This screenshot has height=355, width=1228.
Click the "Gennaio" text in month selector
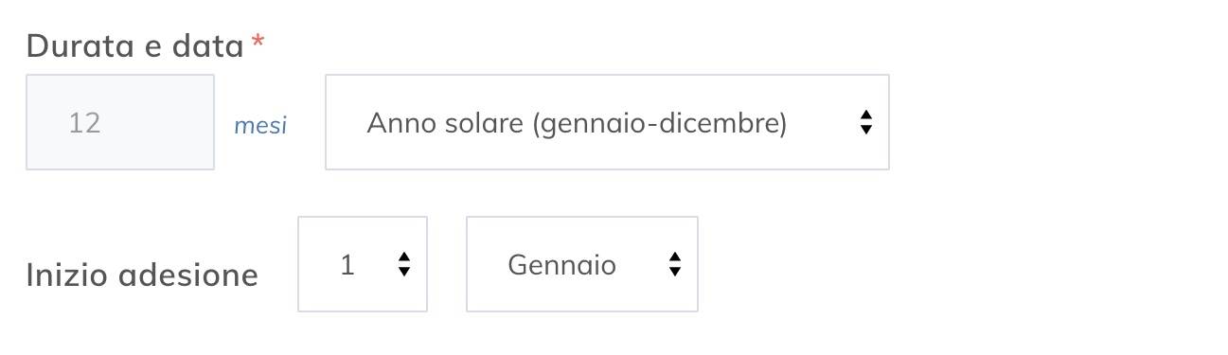pyautogui.click(x=562, y=265)
